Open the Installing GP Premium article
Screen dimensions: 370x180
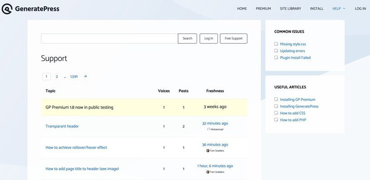pyautogui.click(x=298, y=99)
